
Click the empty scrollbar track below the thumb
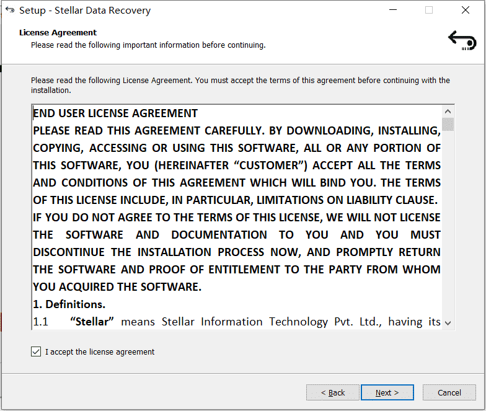click(x=448, y=224)
